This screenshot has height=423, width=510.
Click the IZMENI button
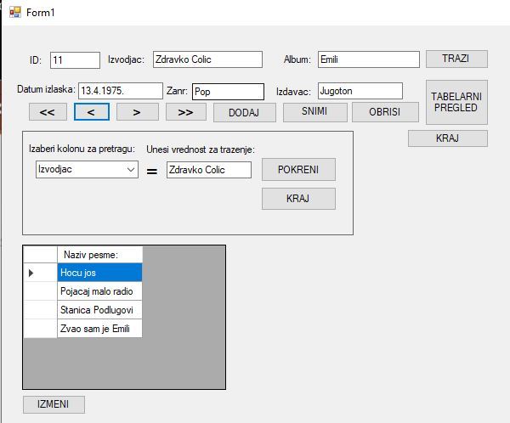tap(54, 403)
